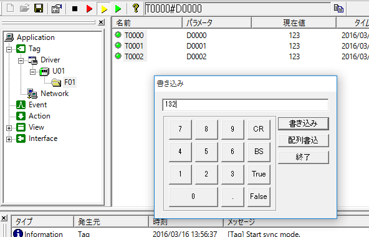This screenshot has width=369, height=237.
Task: Open help with the question mark icon
Action: coord(135,8)
